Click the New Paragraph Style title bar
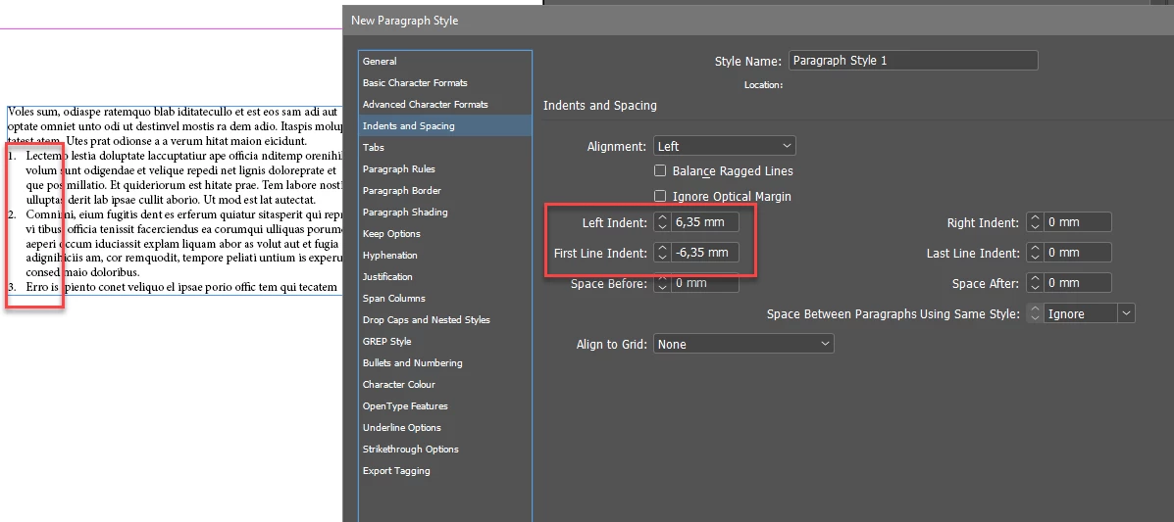Screen dimensions: 1174x522 pos(758,21)
